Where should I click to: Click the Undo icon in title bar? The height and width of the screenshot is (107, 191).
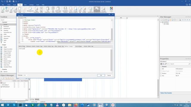tap(2, 1)
